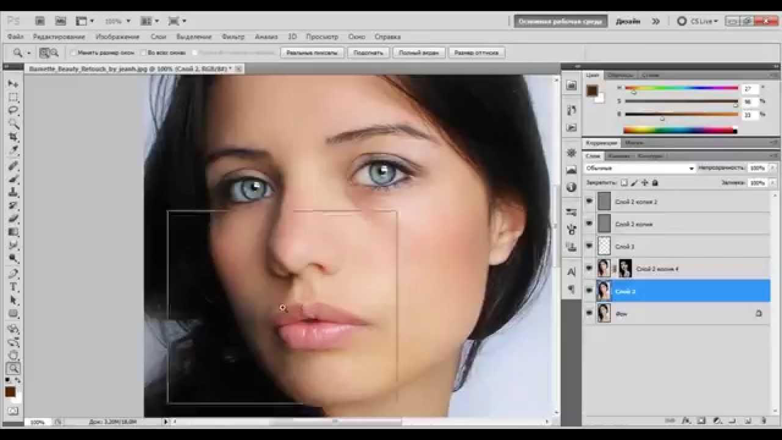Click the foreground color swatch in Color panel

click(x=591, y=91)
